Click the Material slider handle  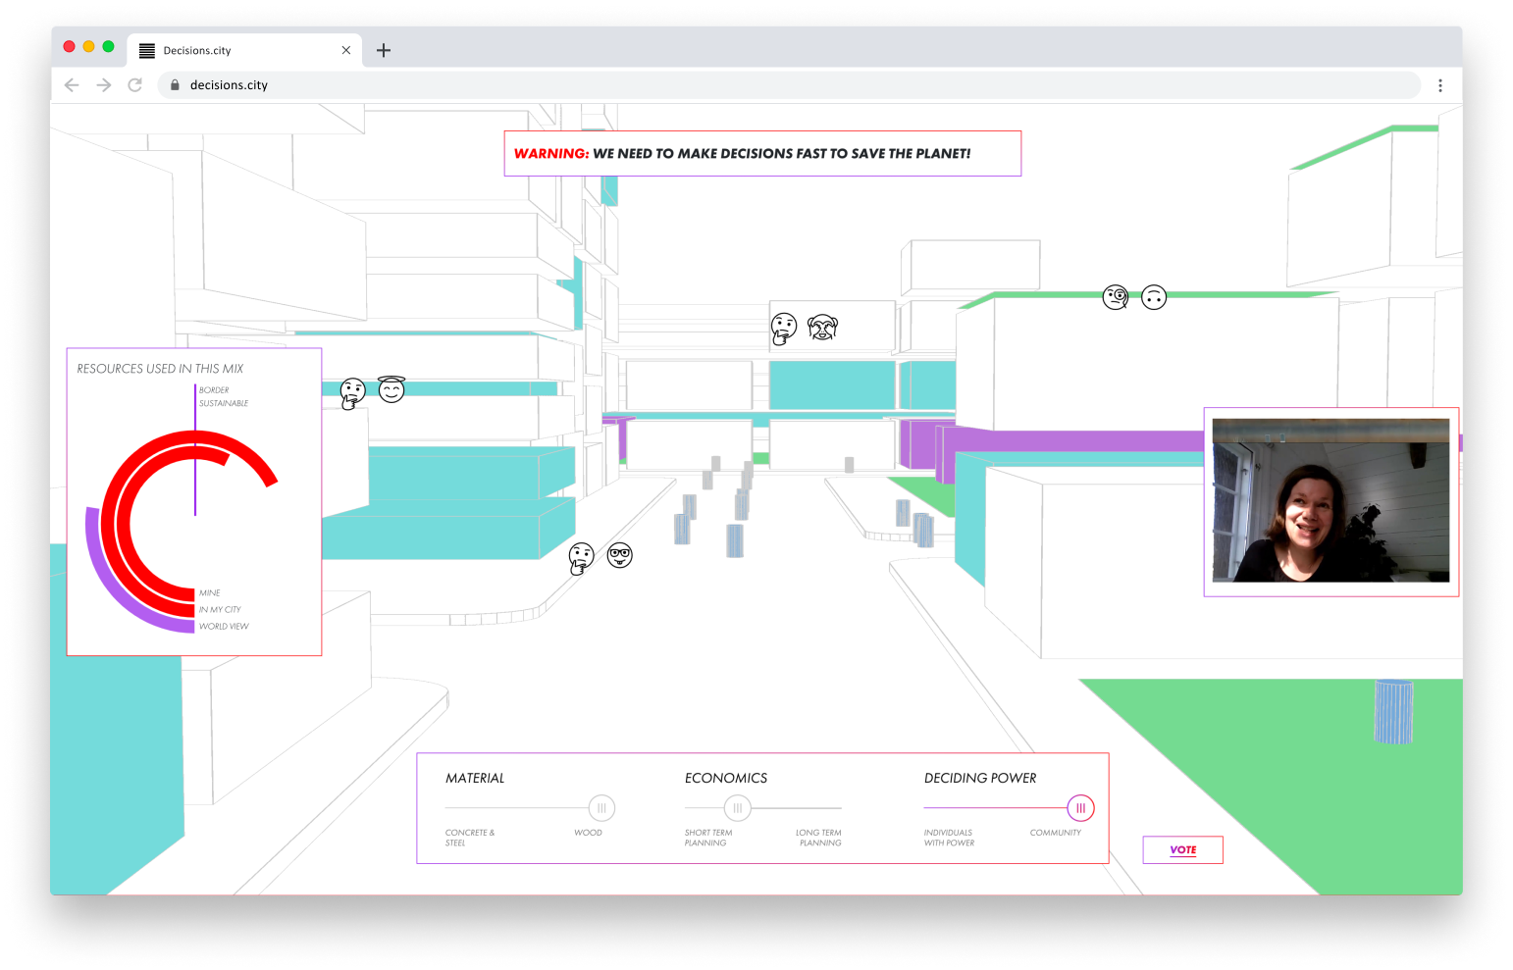click(x=601, y=808)
